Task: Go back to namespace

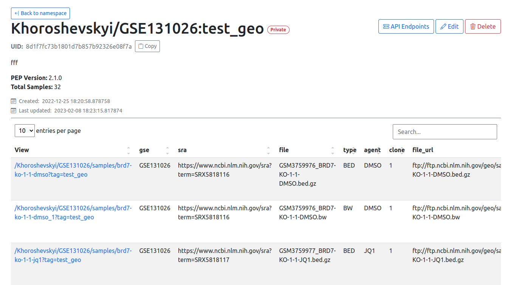Action: 40,13
